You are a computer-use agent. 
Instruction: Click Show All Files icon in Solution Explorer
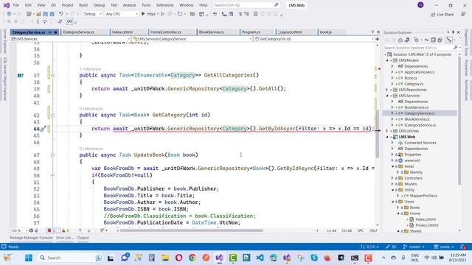440,40
